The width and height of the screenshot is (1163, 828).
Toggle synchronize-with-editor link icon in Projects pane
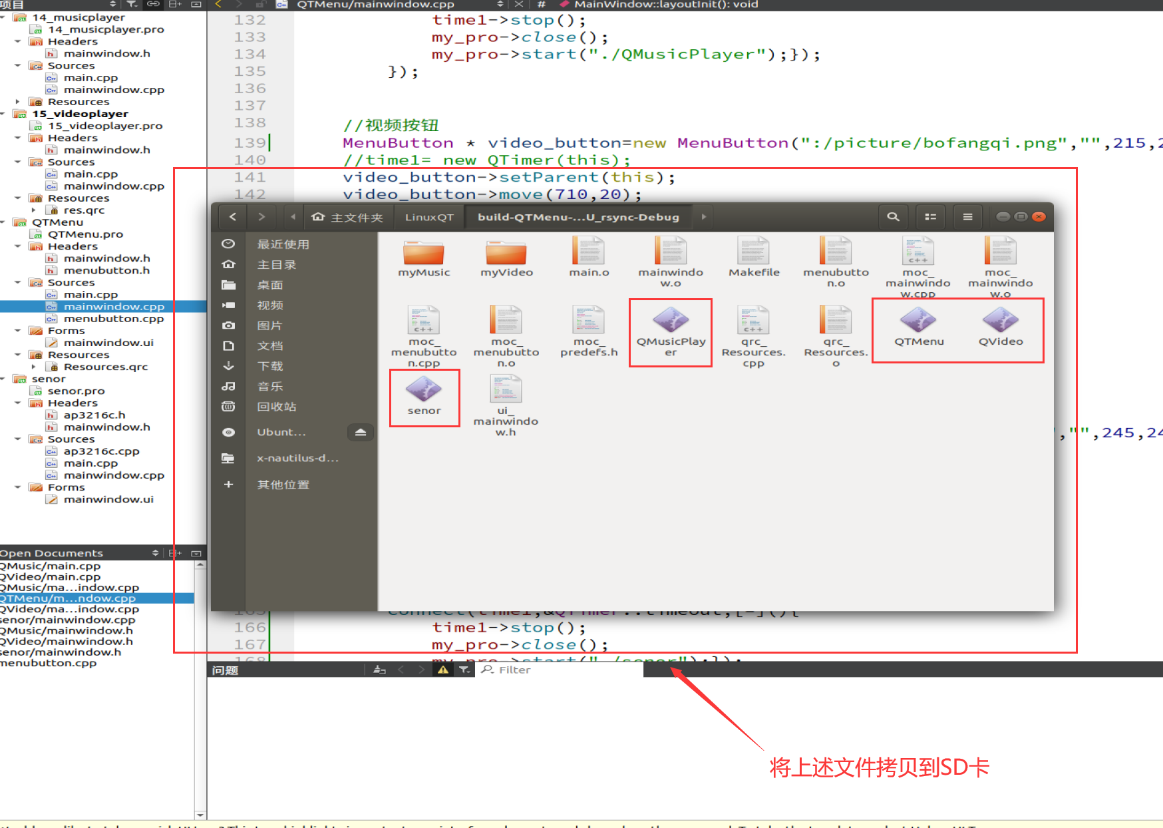click(153, 4)
